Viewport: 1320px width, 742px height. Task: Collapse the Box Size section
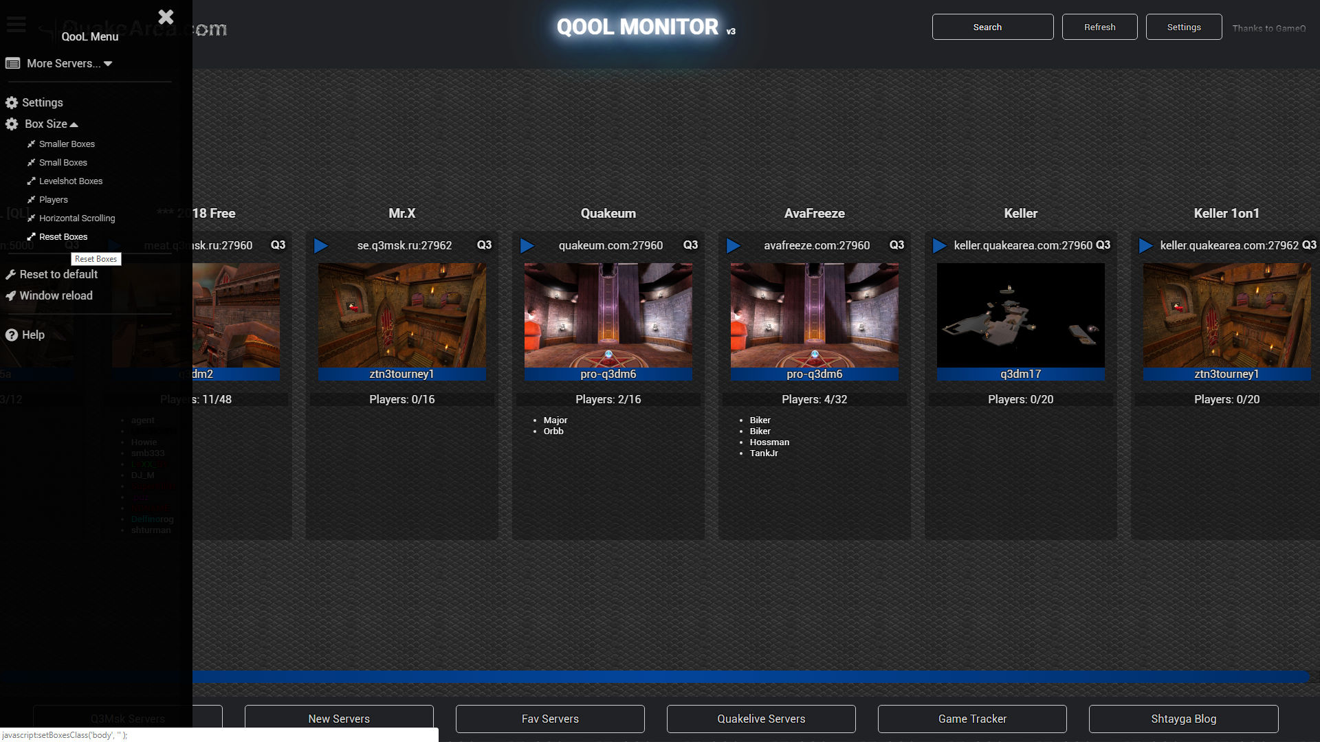point(52,124)
